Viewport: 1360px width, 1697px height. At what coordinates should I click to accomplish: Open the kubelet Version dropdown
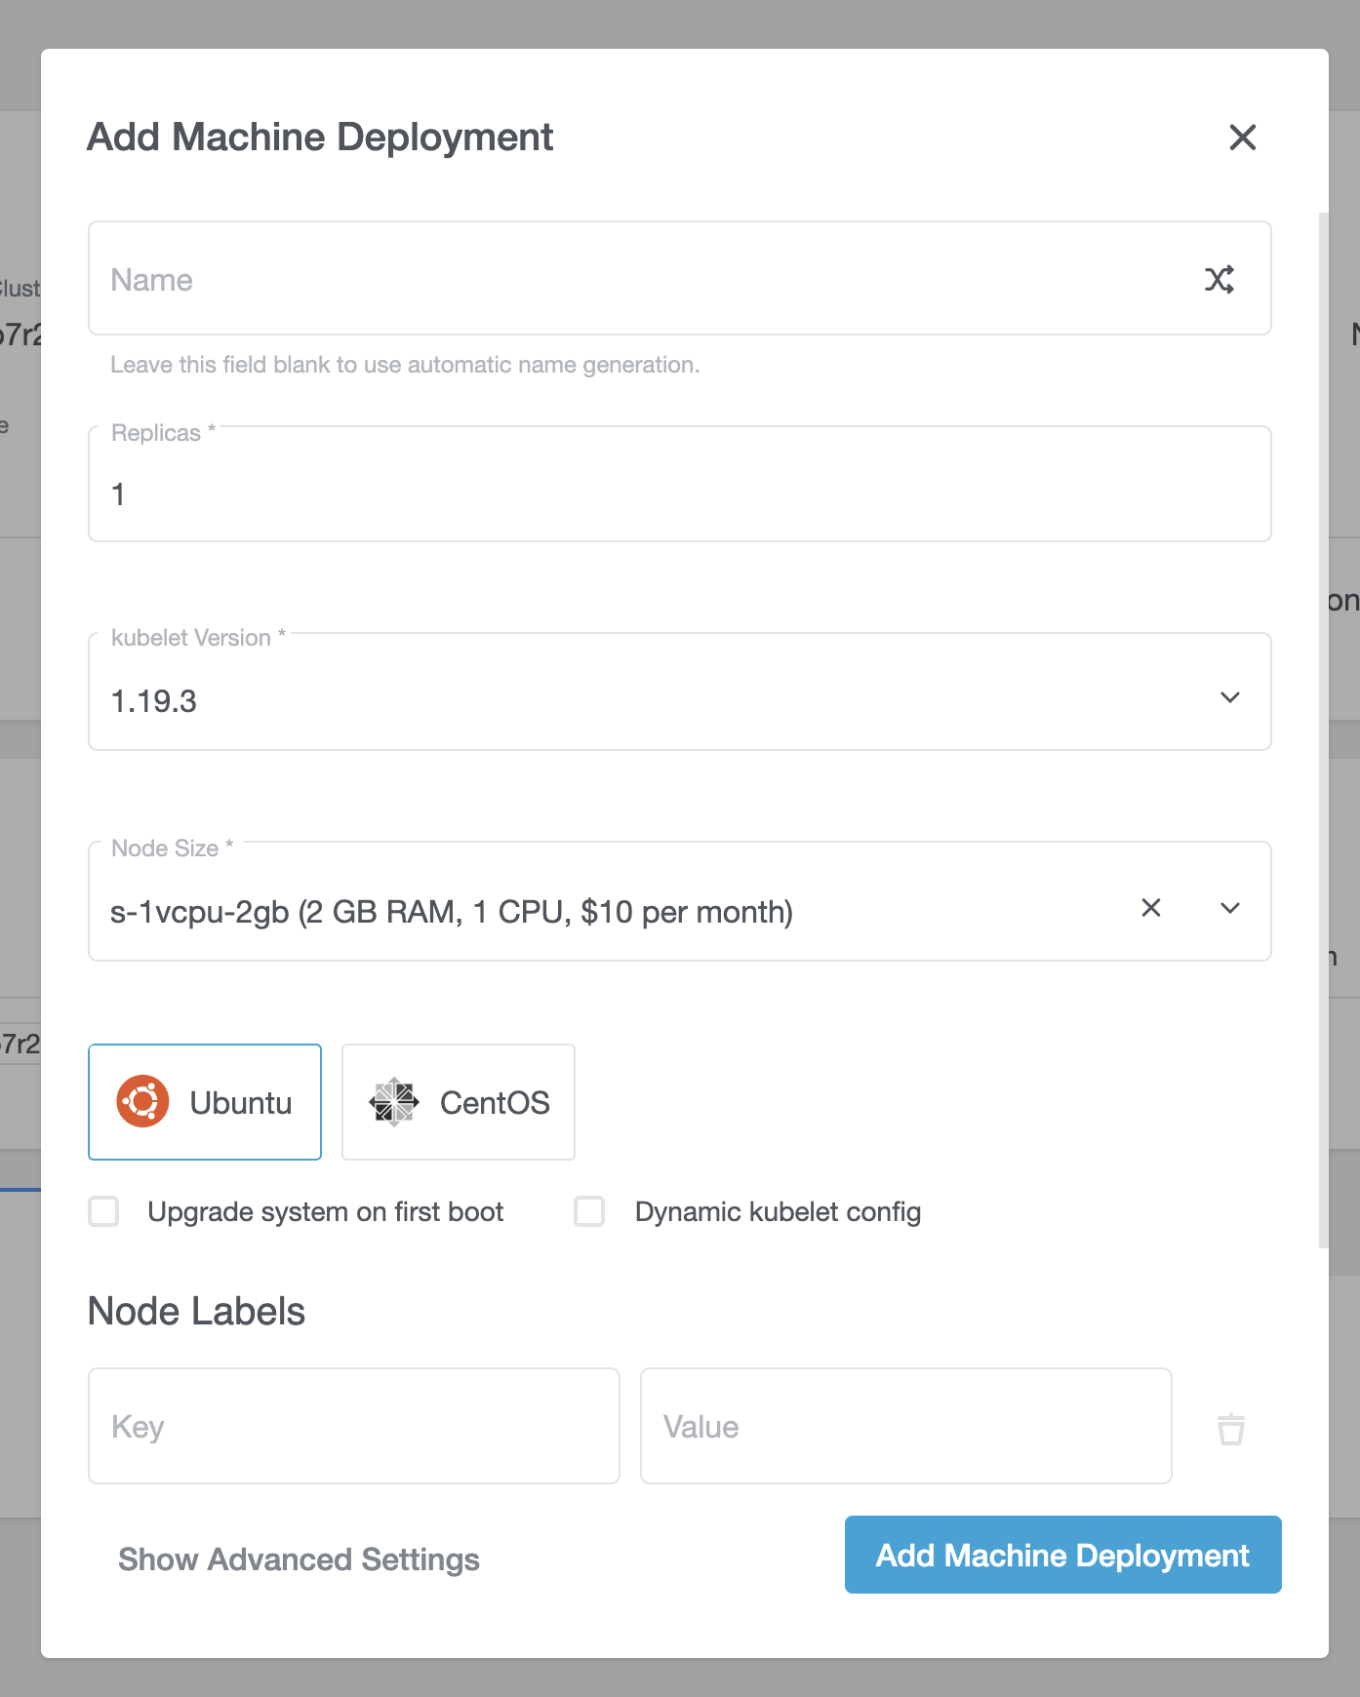pyautogui.click(x=1230, y=696)
